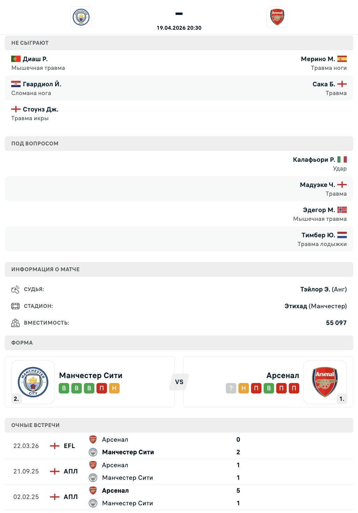This screenshot has height=513, width=358.
Task: Click the capacity crowd icon
Action: tap(15, 323)
